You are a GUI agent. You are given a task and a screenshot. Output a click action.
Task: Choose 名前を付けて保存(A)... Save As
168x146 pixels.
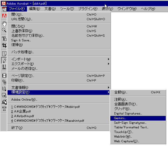tap(59, 36)
